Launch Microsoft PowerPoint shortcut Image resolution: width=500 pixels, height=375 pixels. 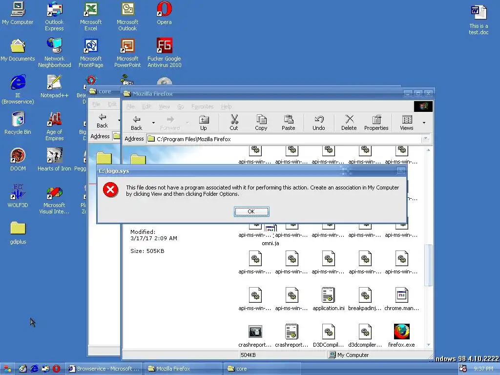tap(127, 53)
